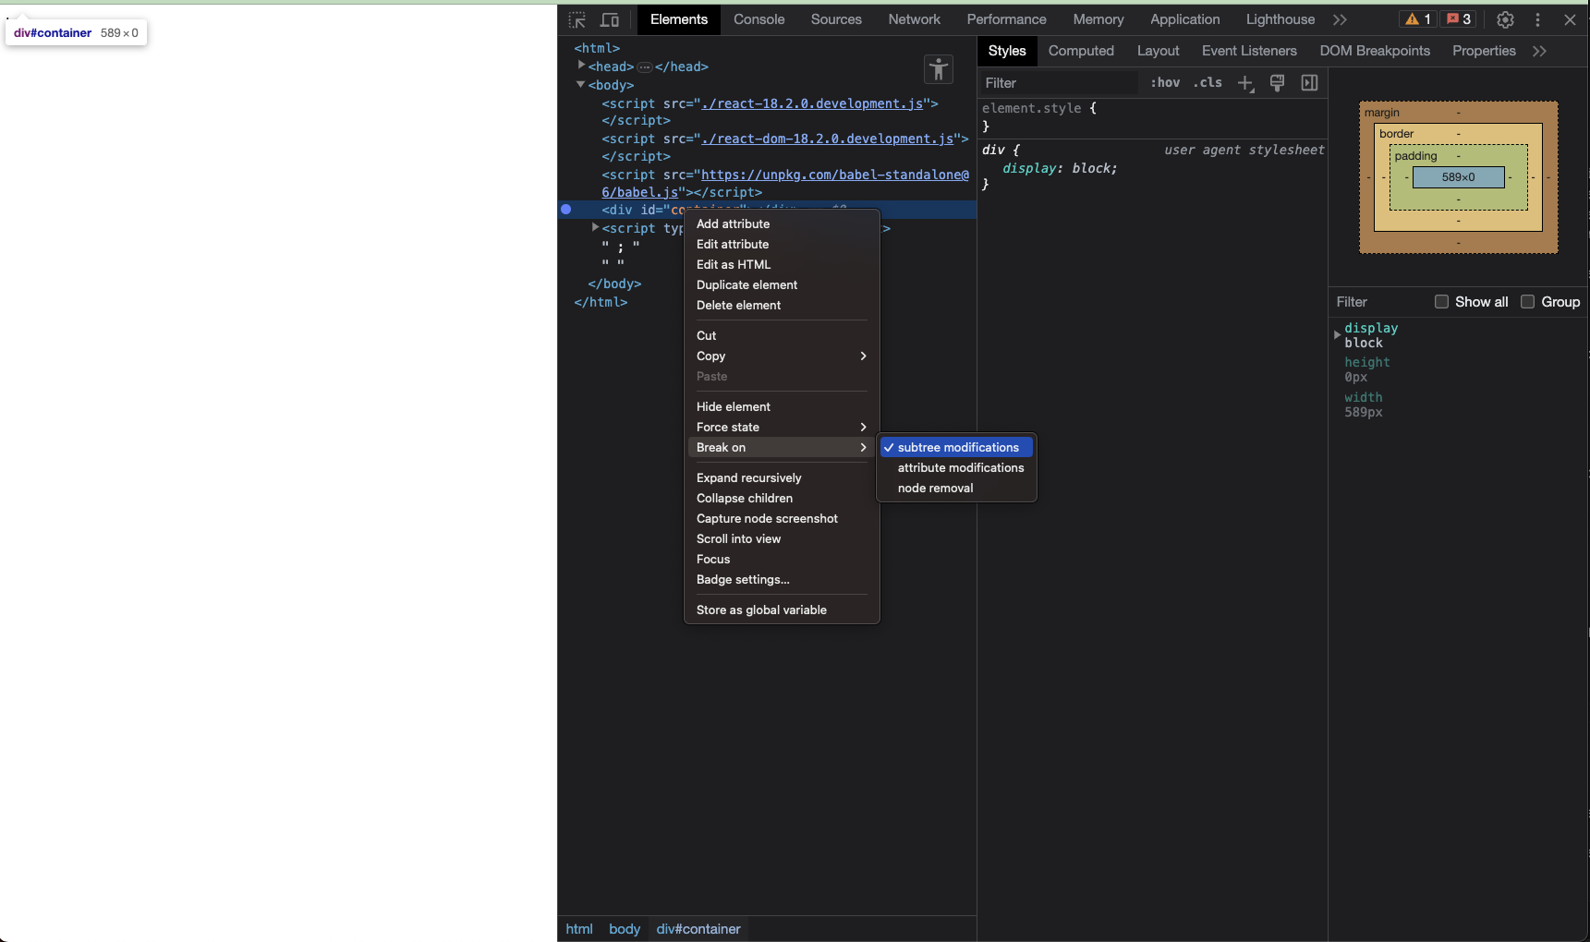This screenshot has width=1590, height=942.
Task: Click the warnings indicator showing 1
Action: click(x=1417, y=18)
